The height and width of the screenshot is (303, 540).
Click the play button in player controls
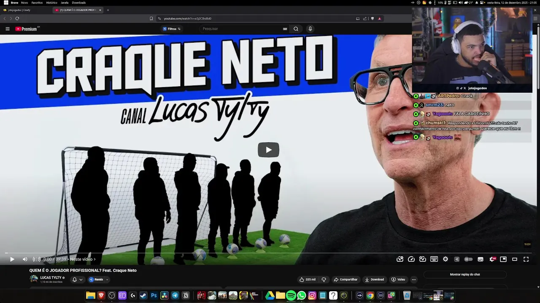pyautogui.click(x=12, y=259)
